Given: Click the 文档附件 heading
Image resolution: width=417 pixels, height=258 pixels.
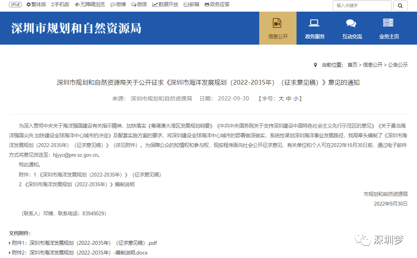Looking at the screenshot, I should (20, 233).
